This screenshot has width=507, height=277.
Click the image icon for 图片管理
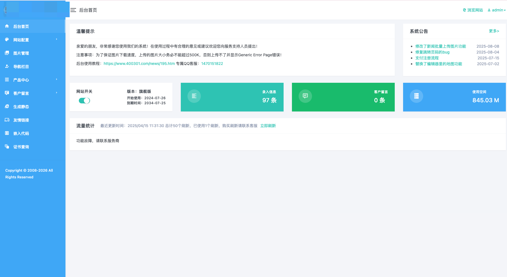pyautogui.click(x=7, y=53)
